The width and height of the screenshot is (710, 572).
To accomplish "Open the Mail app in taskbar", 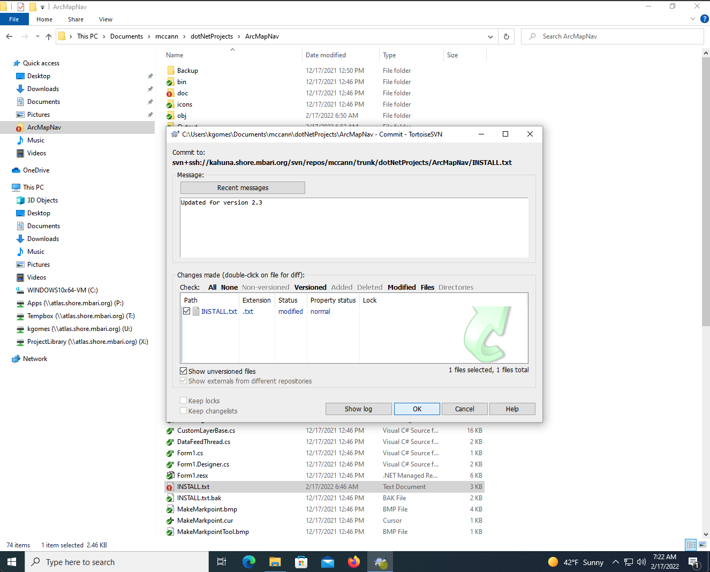I will (328, 562).
